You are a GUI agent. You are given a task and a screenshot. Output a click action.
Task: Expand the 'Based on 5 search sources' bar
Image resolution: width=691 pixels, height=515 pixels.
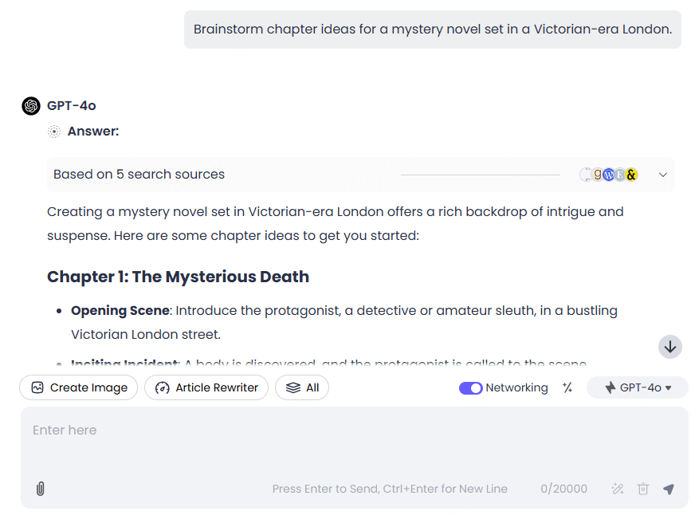pos(361,175)
